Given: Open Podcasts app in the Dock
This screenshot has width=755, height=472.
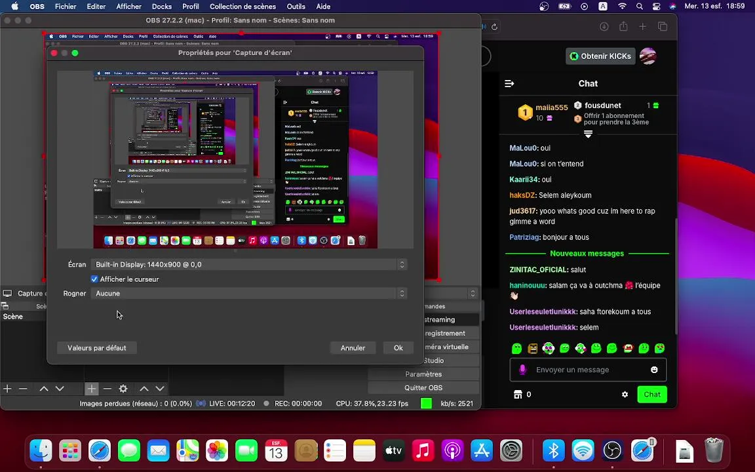Looking at the screenshot, I should (x=452, y=451).
